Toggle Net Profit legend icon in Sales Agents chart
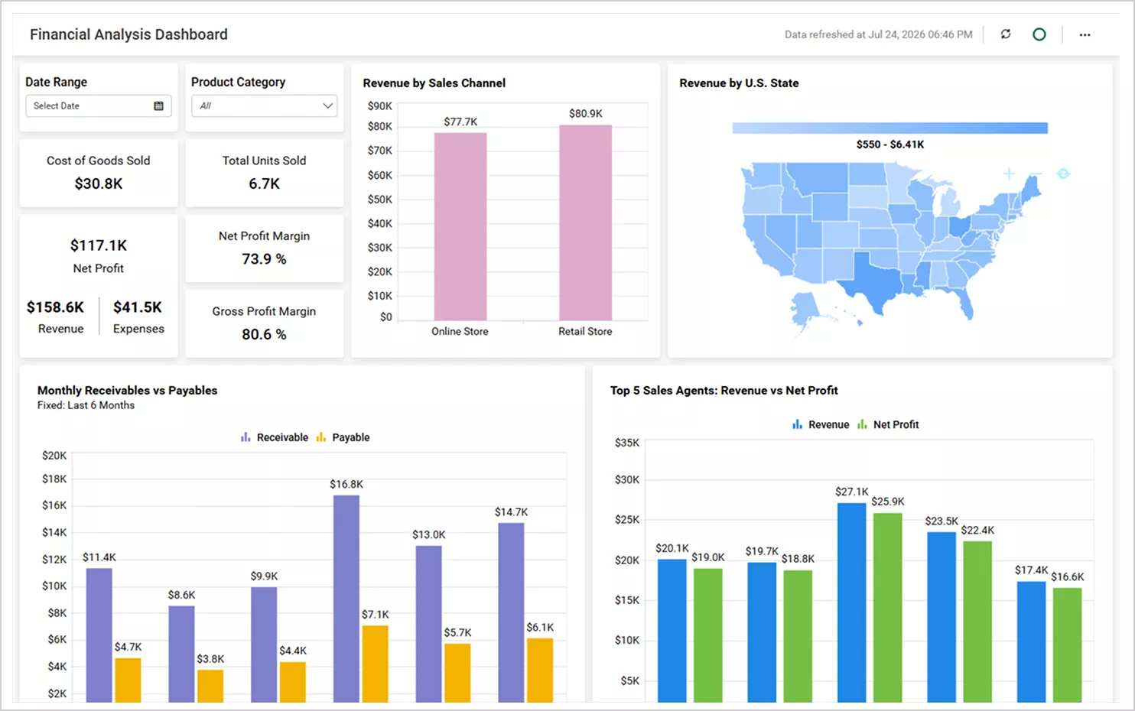1135x711 pixels. (x=863, y=424)
